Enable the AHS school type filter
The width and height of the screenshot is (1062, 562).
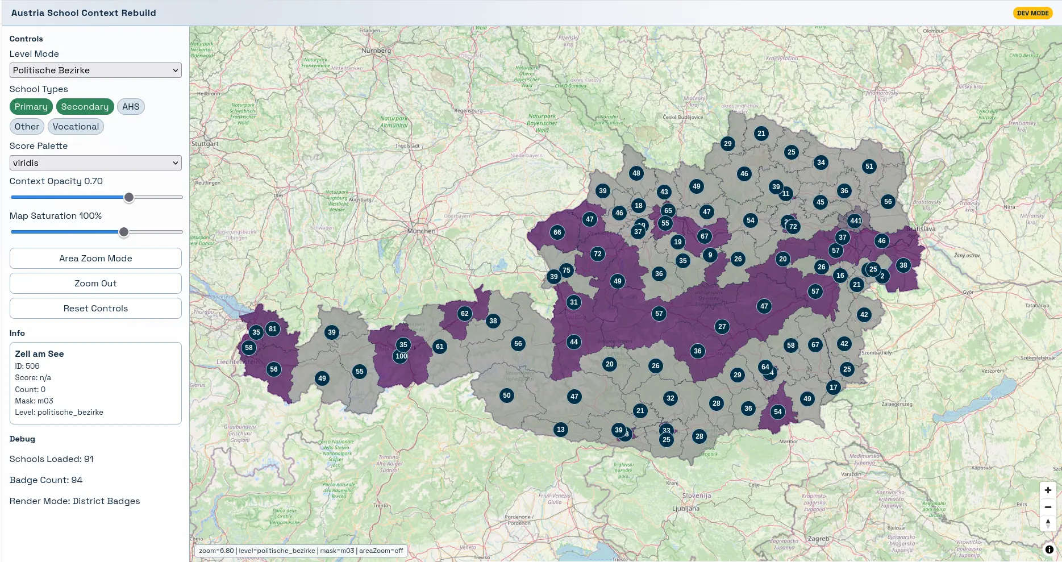tap(131, 106)
